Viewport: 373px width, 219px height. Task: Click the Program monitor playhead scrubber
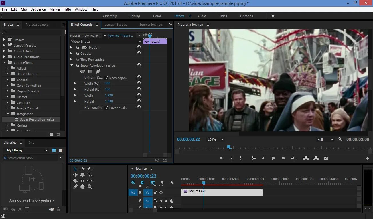click(228, 147)
